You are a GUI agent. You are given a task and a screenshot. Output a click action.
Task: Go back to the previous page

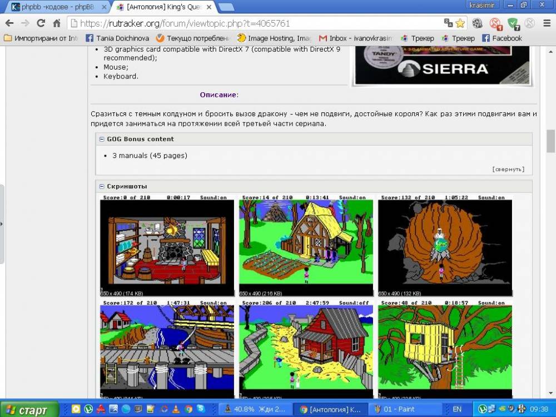(x=9, y=23)
